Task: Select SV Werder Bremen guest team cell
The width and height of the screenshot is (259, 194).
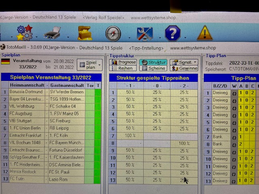Action: (x=67, y=92)
